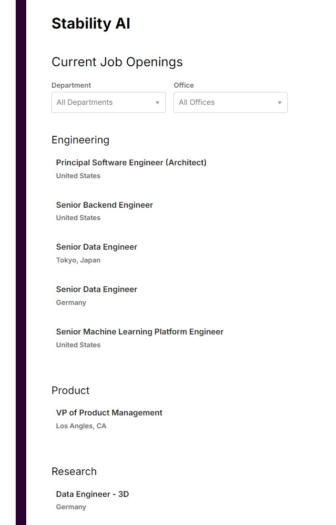The image size is (336, 525).
Task: Click the Product section heading
Action: tap(71, 390)
